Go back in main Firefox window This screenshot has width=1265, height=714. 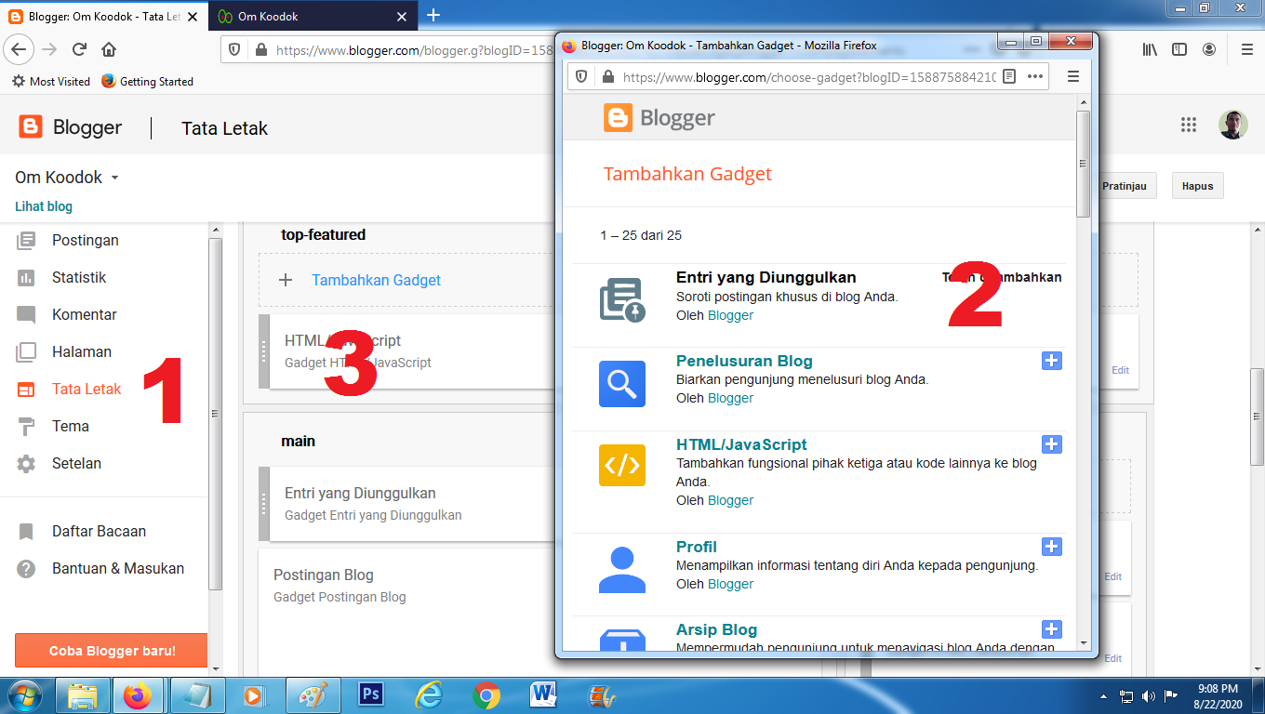click(x=20, y=49)
